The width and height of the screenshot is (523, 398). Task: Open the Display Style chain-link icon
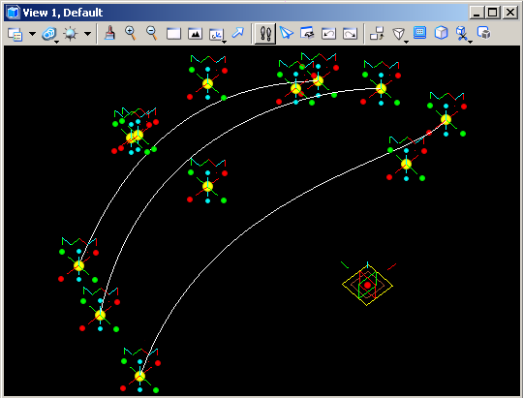tap(49, 34)
